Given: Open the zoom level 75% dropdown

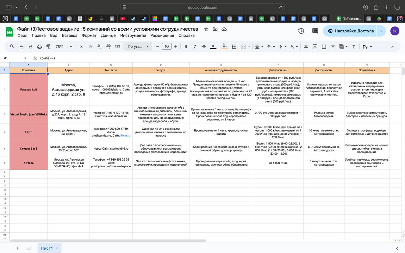Looking at the screenshot, I should coord(64,46).
